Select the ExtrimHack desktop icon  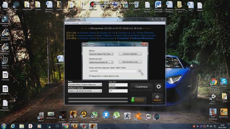(x=224, y=113)
